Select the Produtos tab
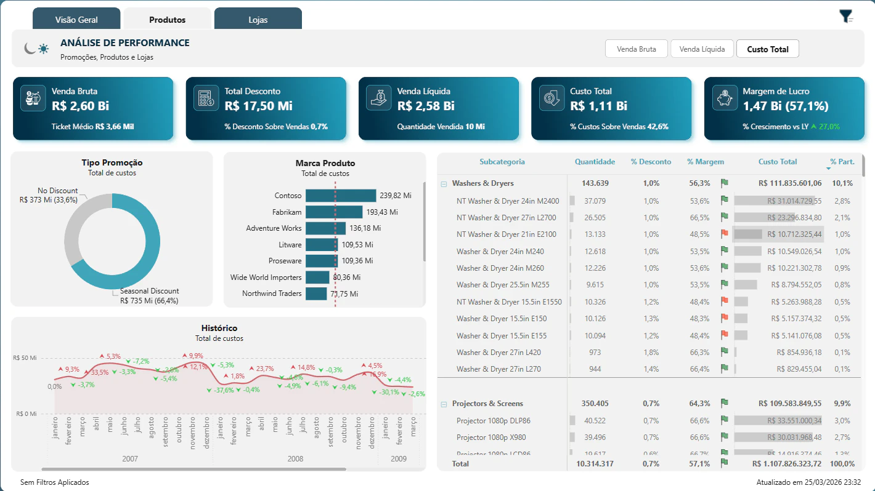 click(167, 19)
